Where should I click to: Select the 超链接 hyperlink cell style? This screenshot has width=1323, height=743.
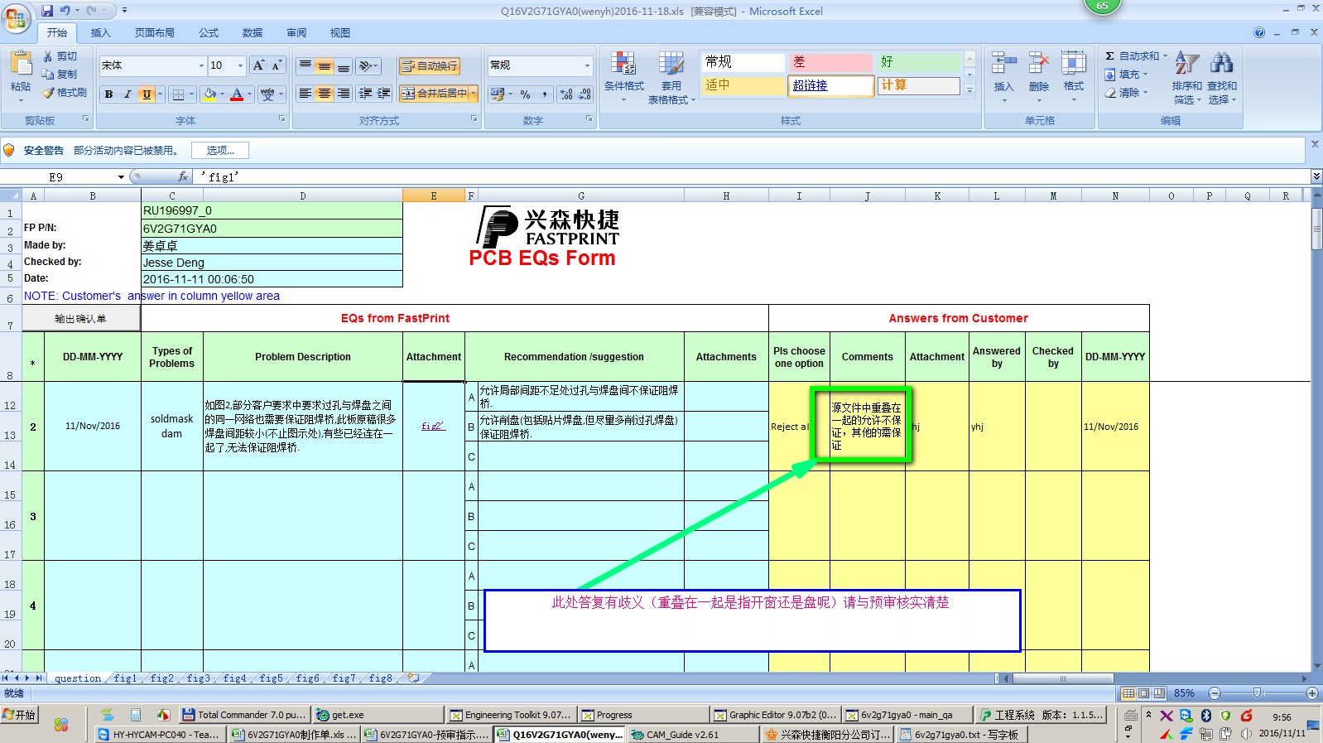tap(830, 85)
